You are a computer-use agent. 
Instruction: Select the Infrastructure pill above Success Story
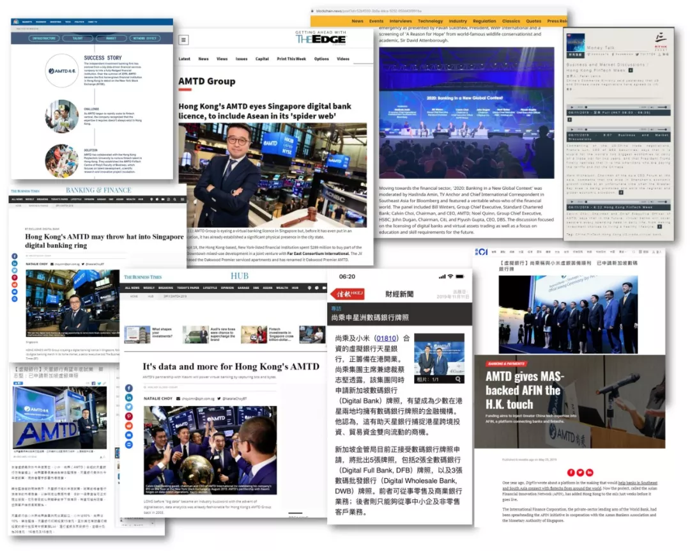point(45,38)
